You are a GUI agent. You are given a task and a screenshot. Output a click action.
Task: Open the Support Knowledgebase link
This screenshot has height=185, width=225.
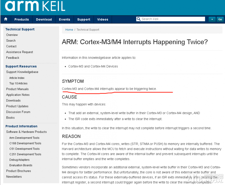click(22, 72)
